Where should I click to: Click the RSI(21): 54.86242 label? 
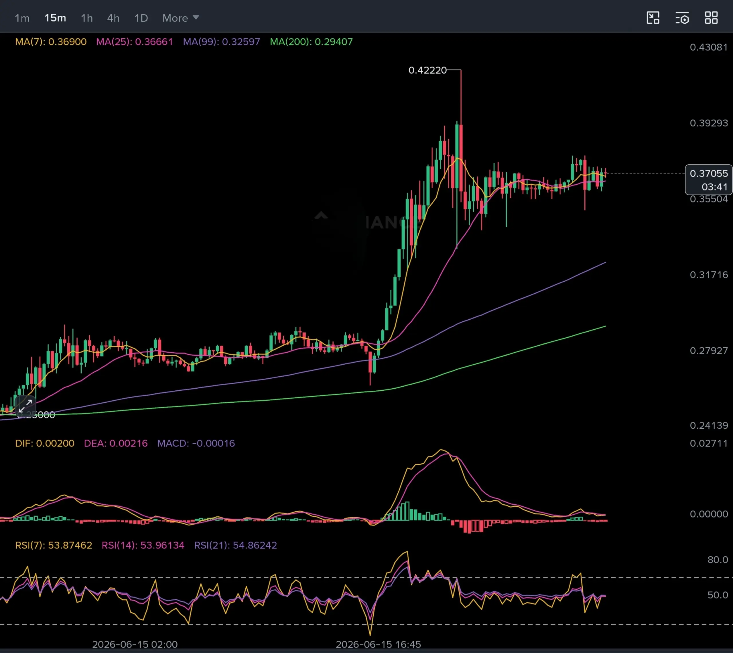(236, 545)
